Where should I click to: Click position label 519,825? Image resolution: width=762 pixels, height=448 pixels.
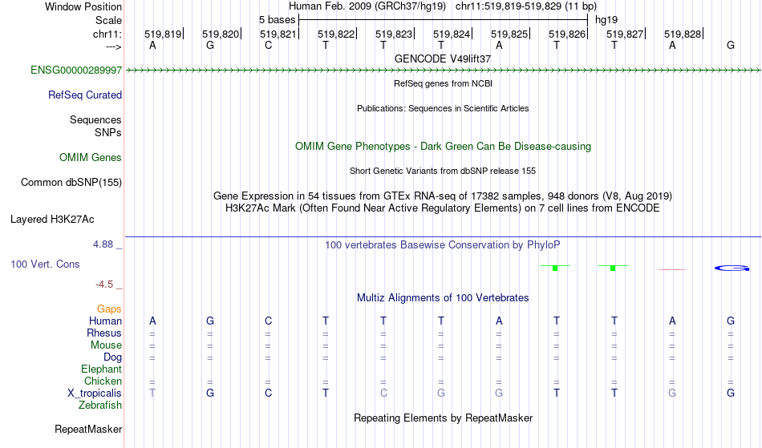coord(510,34)
